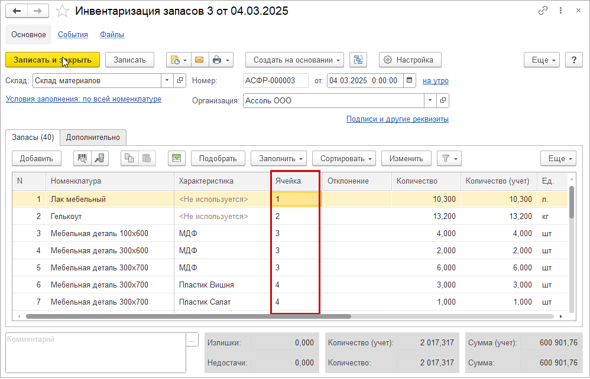Open the Заполнить dropdown menu
The image size is (590, 379).
278,158
